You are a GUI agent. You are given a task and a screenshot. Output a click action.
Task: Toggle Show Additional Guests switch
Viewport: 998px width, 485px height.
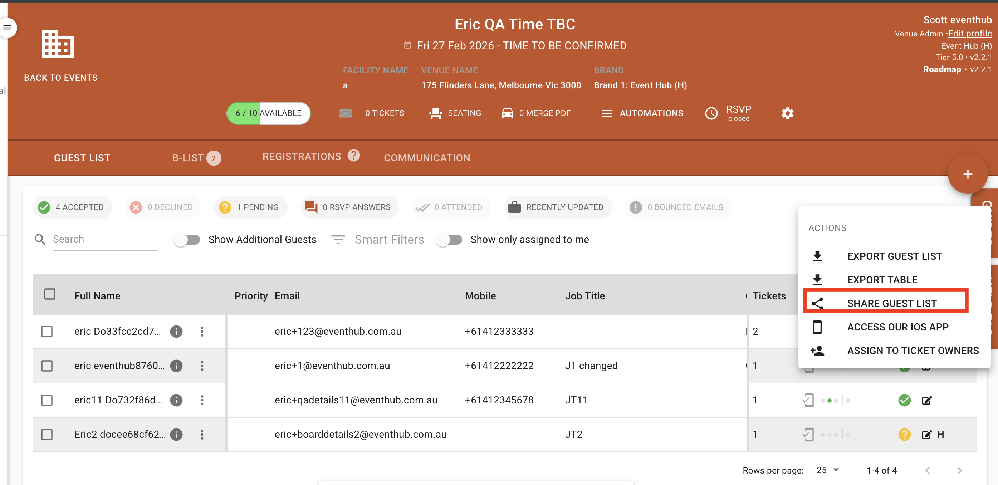click(x=187, y=239)
